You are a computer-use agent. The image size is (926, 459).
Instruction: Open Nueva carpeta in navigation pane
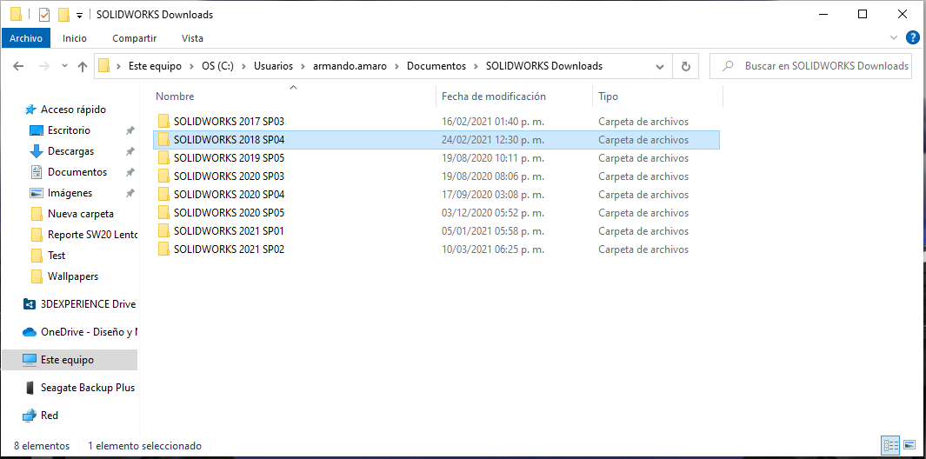[80, 214]
